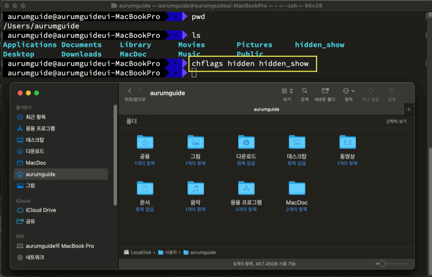Create a new folder with 새로운 폴더 button

pyautogui.click(x=325, y=91)
